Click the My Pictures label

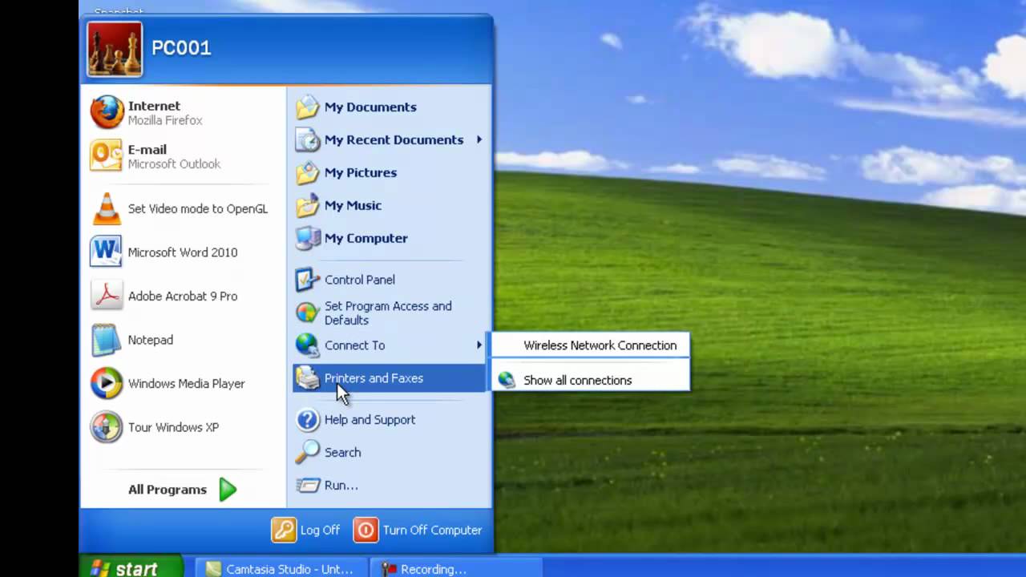point(361,172)
